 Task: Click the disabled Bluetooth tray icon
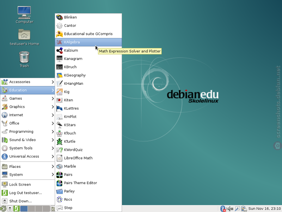[x=223, y=209]
